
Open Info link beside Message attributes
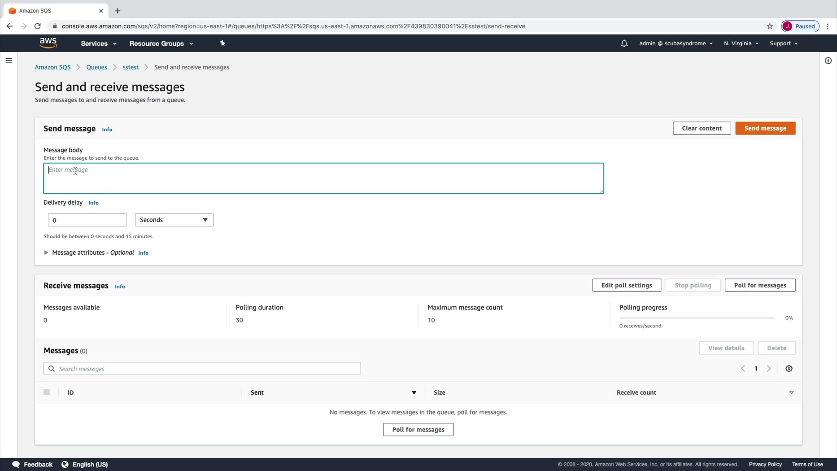click(x=143, y=253)
